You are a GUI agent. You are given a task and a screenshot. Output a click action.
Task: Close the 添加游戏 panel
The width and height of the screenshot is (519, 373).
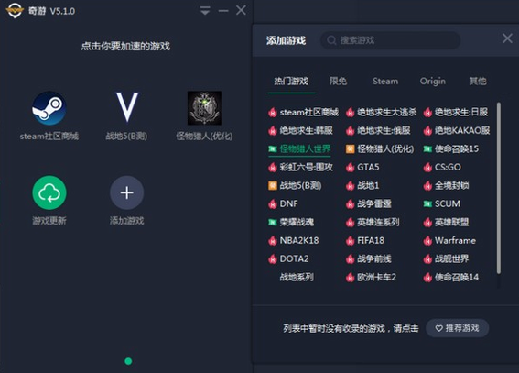pos(507,38)
